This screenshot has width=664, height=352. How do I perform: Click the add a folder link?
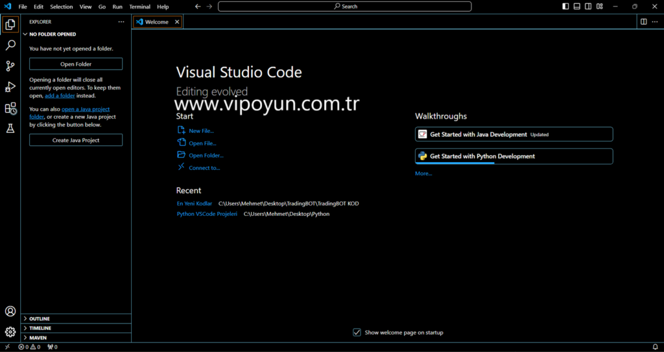[60, 96]
